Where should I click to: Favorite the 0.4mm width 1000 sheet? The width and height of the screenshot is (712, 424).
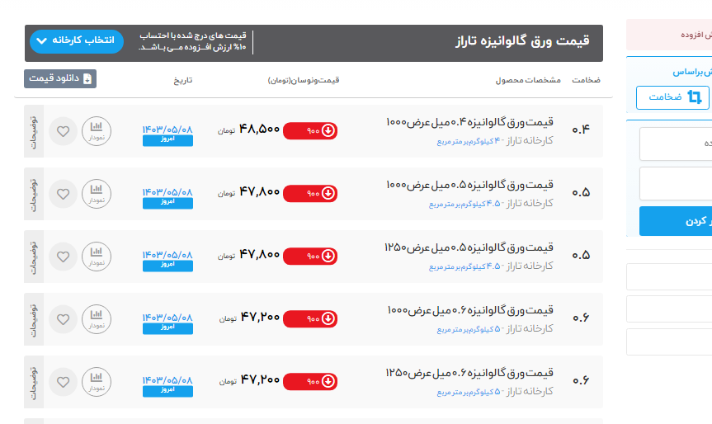point(63,131)
